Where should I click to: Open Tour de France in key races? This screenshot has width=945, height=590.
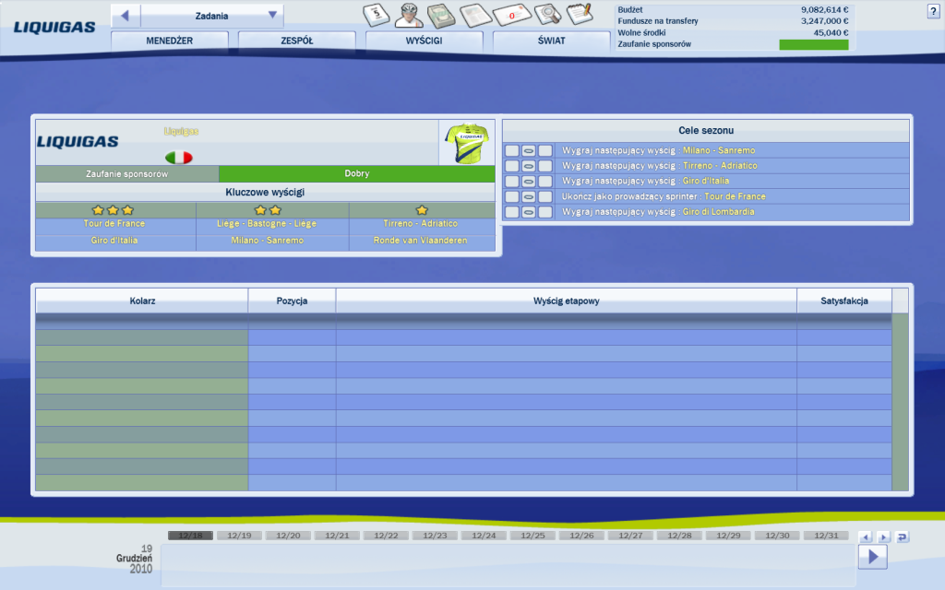point(114,223)
